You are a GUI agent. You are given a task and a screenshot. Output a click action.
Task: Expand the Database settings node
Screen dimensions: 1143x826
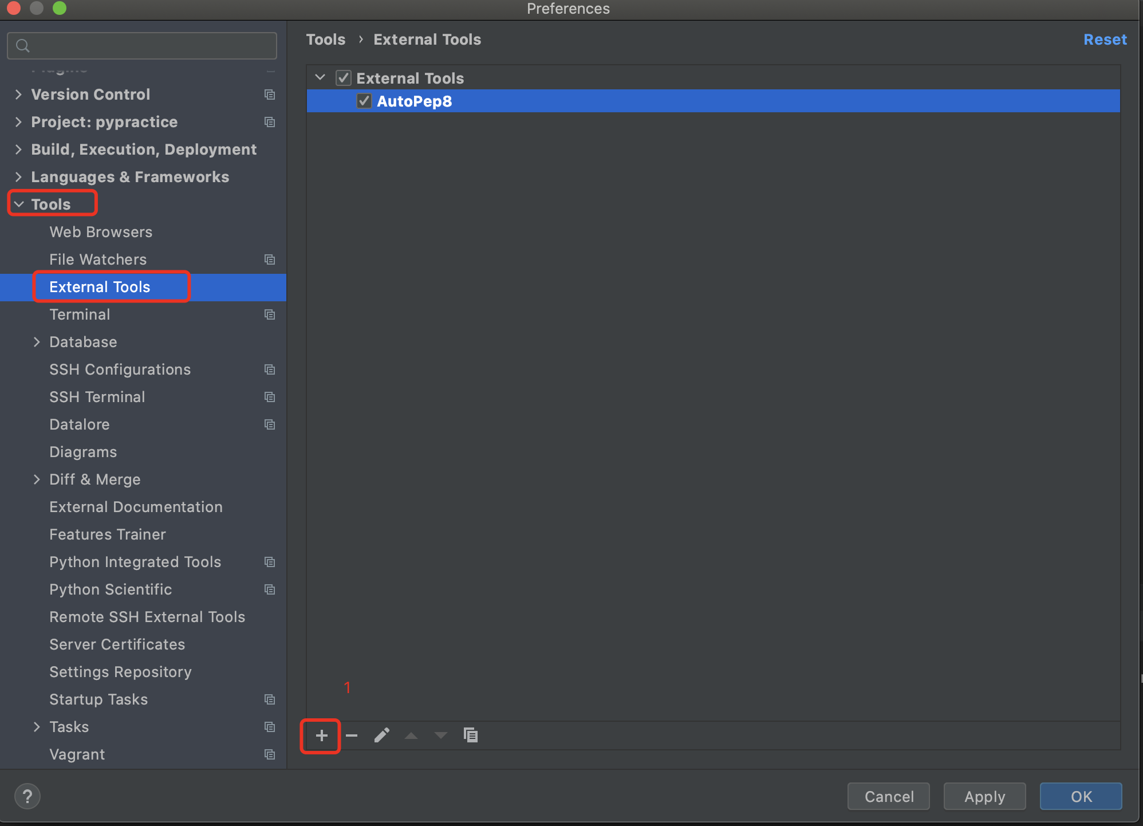click(37, 342)
